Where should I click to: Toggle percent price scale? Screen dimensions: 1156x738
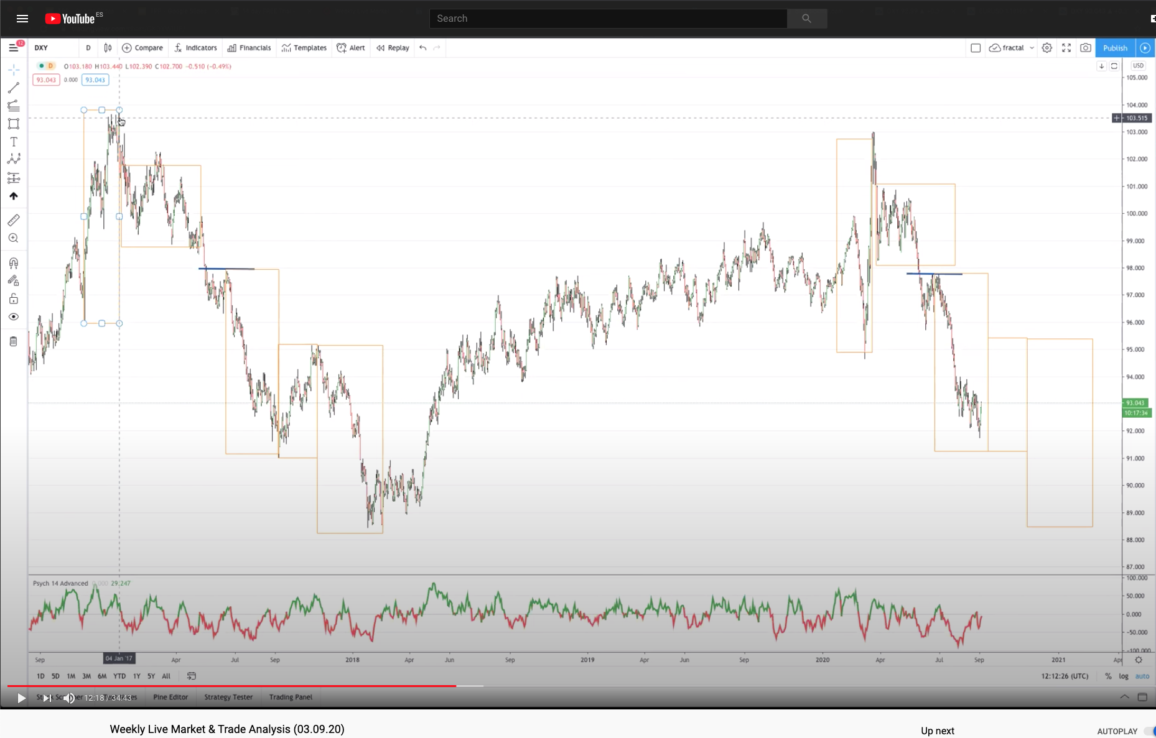point(1108,676)
